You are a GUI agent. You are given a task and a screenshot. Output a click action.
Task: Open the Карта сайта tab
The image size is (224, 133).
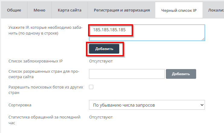point(69,10)
